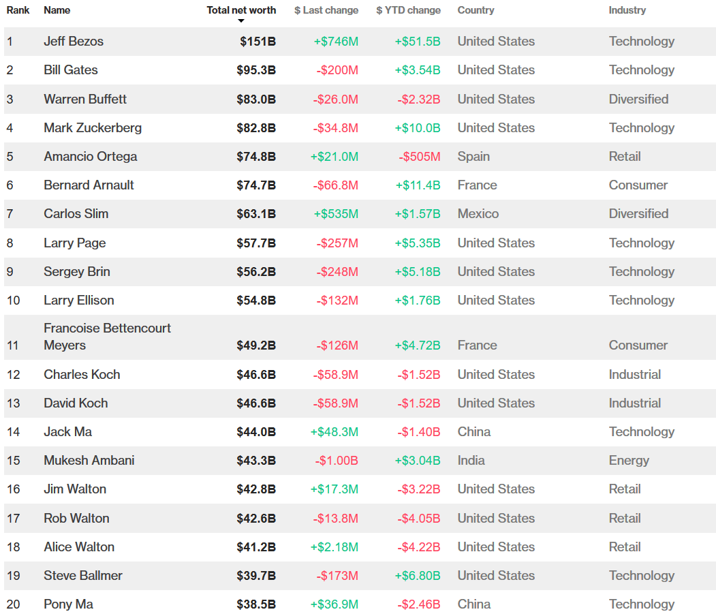Viewport: 716px width, 614px height.
Task: Sort by Country column header
Action: 476,10
